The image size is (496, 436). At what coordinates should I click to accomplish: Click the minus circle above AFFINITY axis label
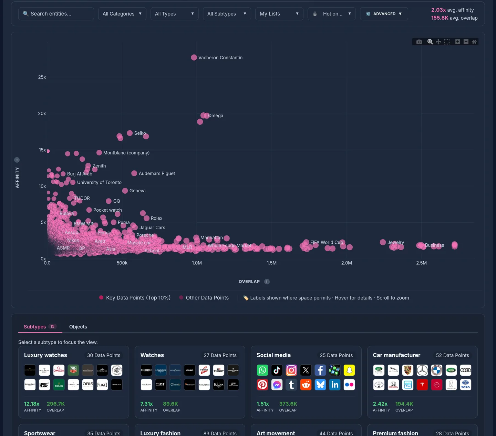click(x=17, y=160)
